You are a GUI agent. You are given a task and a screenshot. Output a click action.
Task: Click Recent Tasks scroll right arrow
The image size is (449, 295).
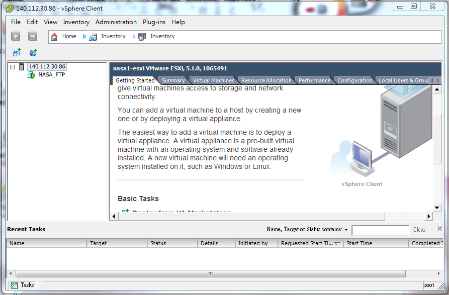pyautogui.click(x=438, y=273)
